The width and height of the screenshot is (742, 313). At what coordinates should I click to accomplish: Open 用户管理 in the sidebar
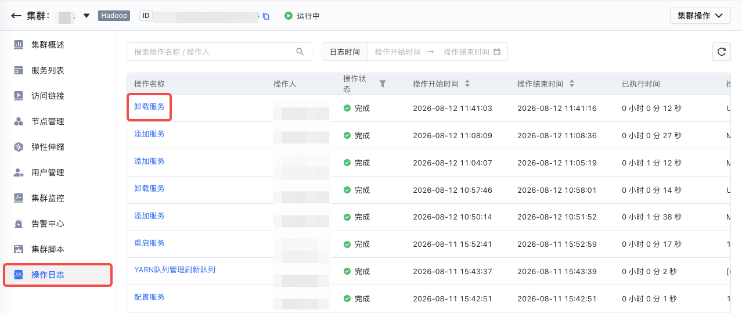click(48, 172)
